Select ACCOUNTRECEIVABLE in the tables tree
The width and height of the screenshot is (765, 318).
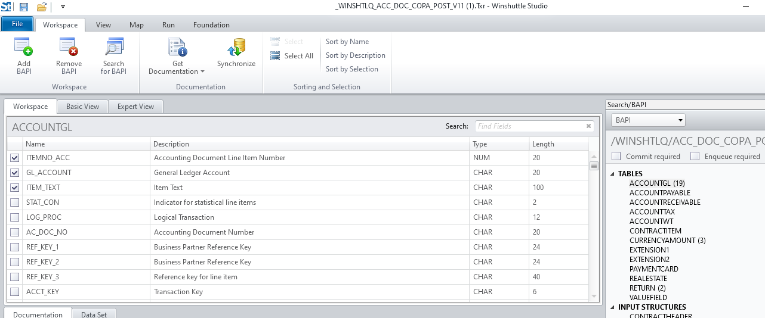click(x=665, y=202)
